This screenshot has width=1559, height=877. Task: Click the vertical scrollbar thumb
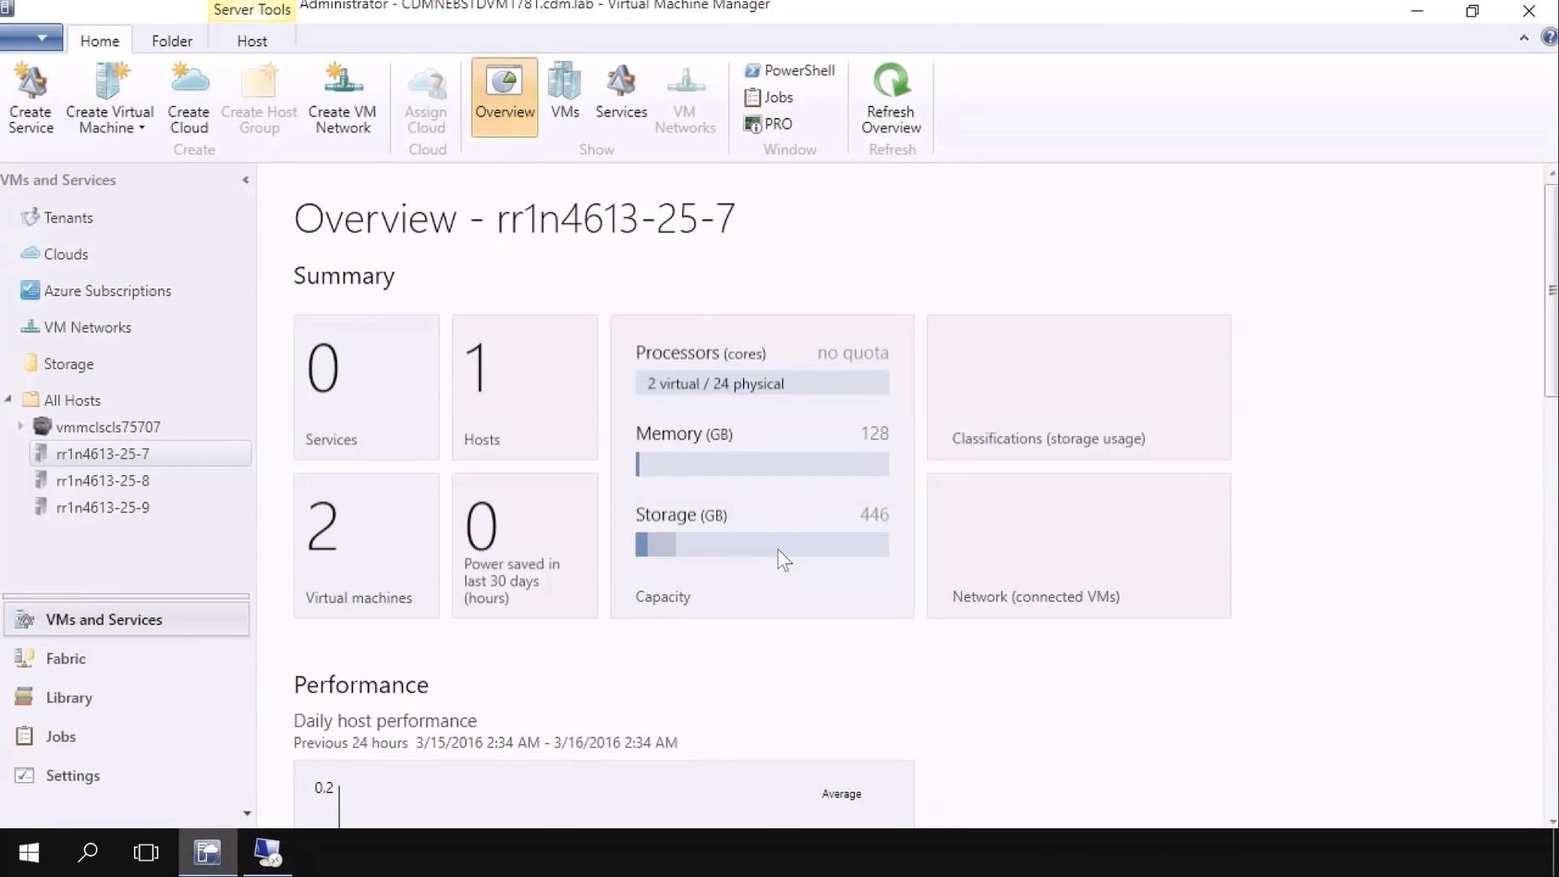click(1552, 291)
